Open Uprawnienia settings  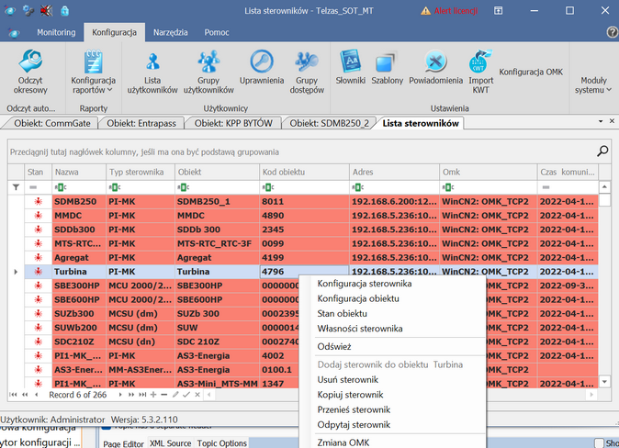coord(262,67)
